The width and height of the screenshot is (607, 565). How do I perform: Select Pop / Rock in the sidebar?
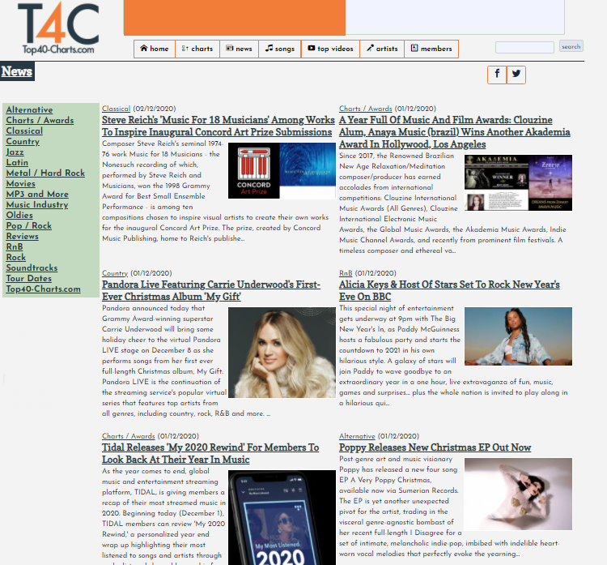tap(28, 225)
